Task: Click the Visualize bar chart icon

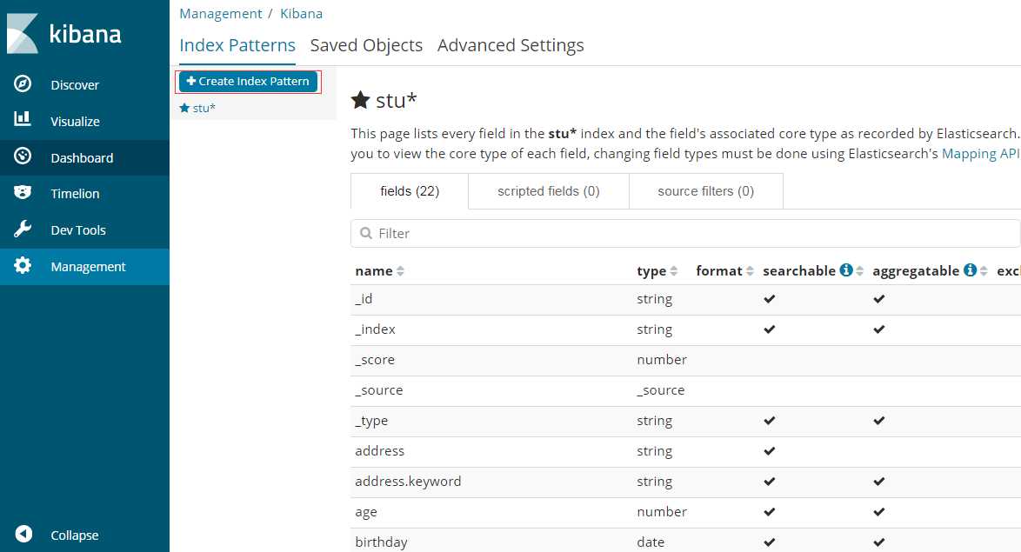Action: click(x=23, y=118)
